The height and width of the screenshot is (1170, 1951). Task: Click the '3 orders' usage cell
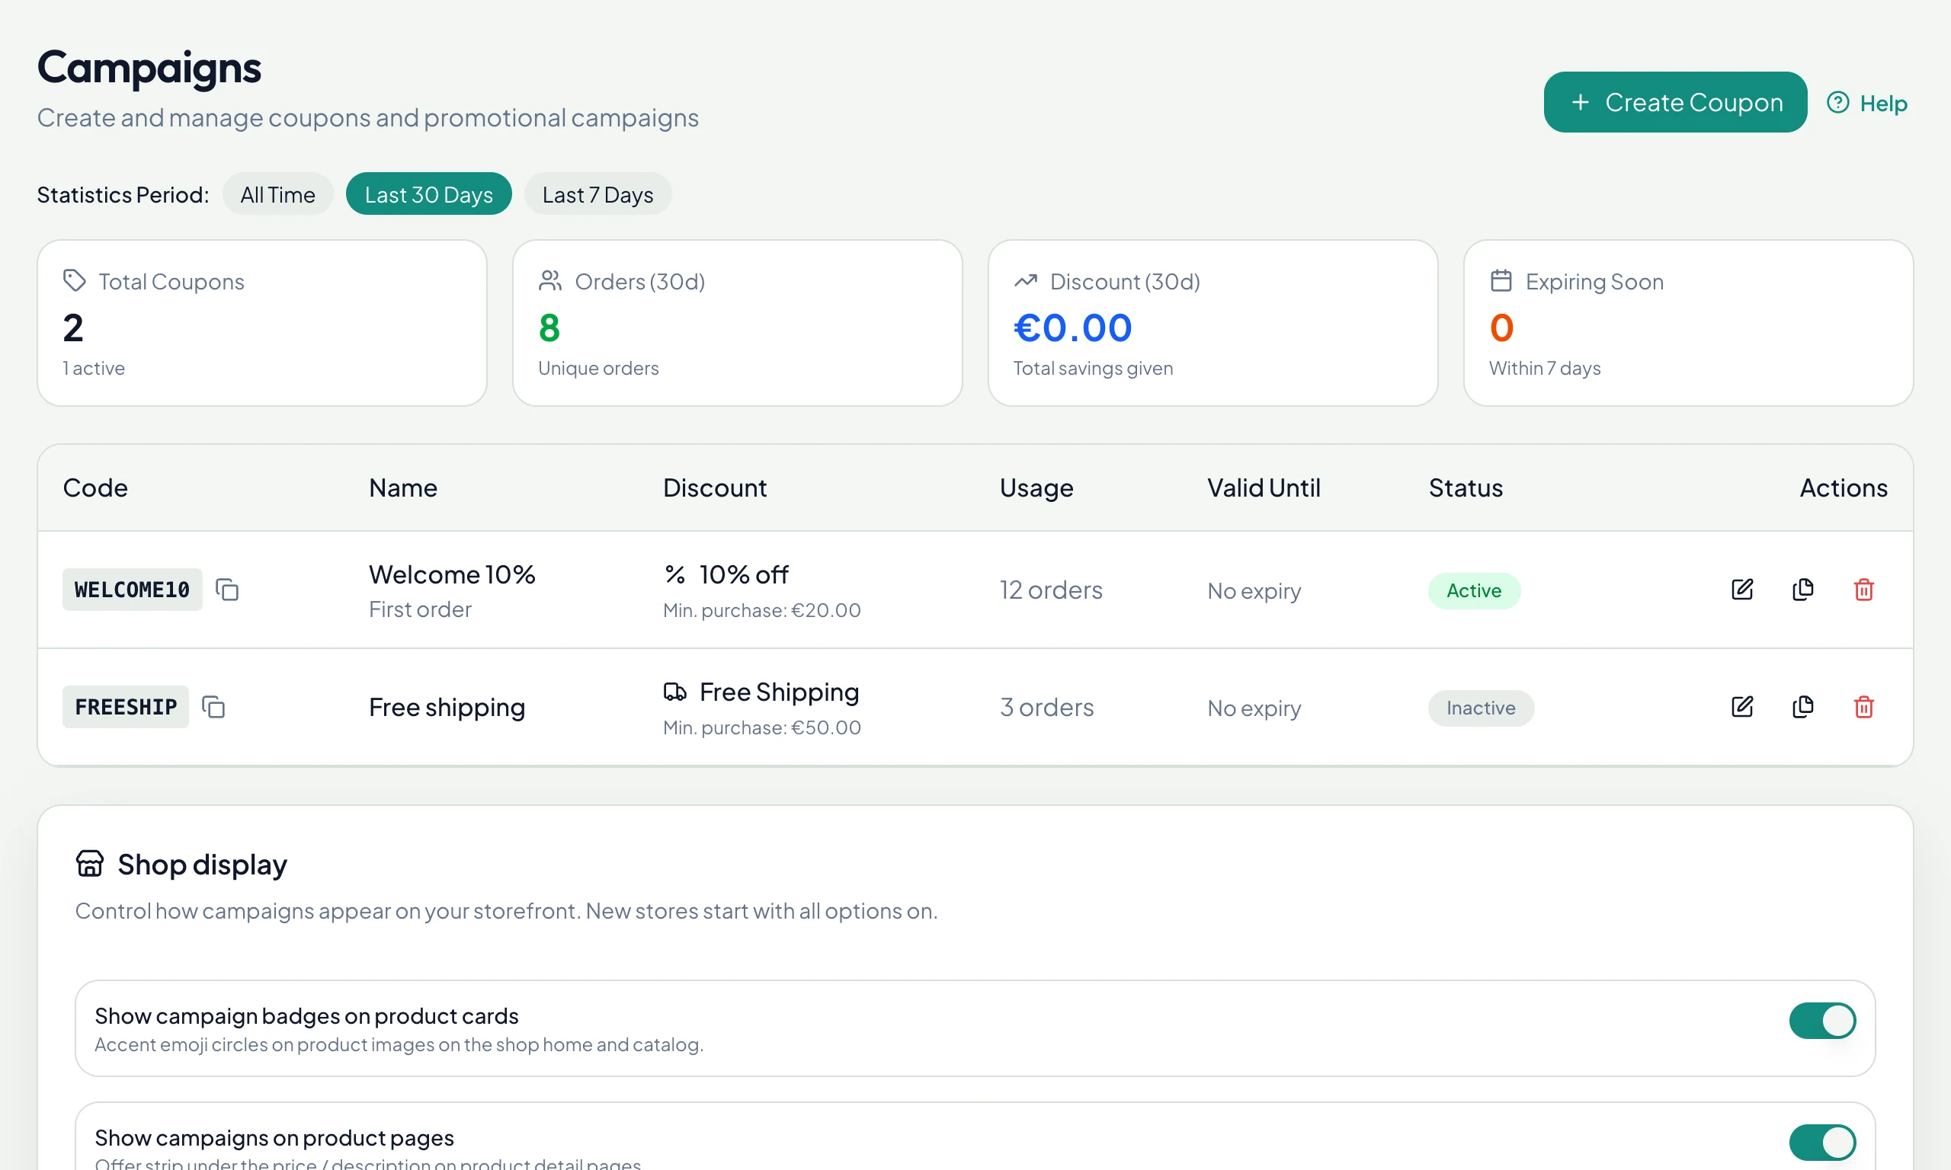1046,708
